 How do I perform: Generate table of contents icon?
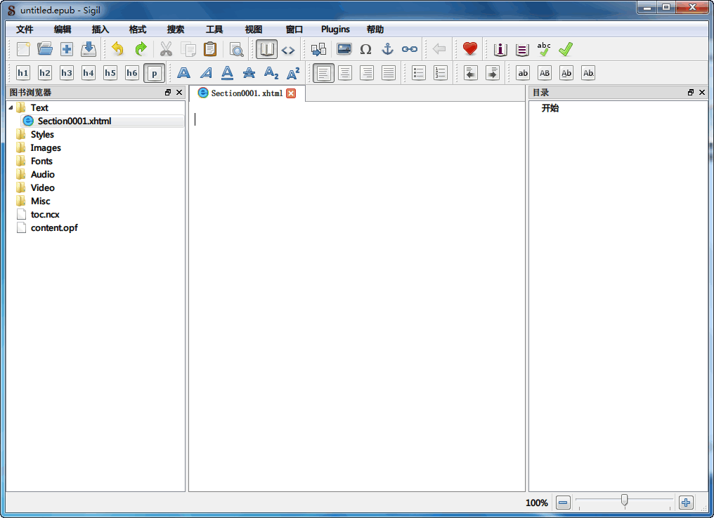pyautogui.click(x=522, y=49)
